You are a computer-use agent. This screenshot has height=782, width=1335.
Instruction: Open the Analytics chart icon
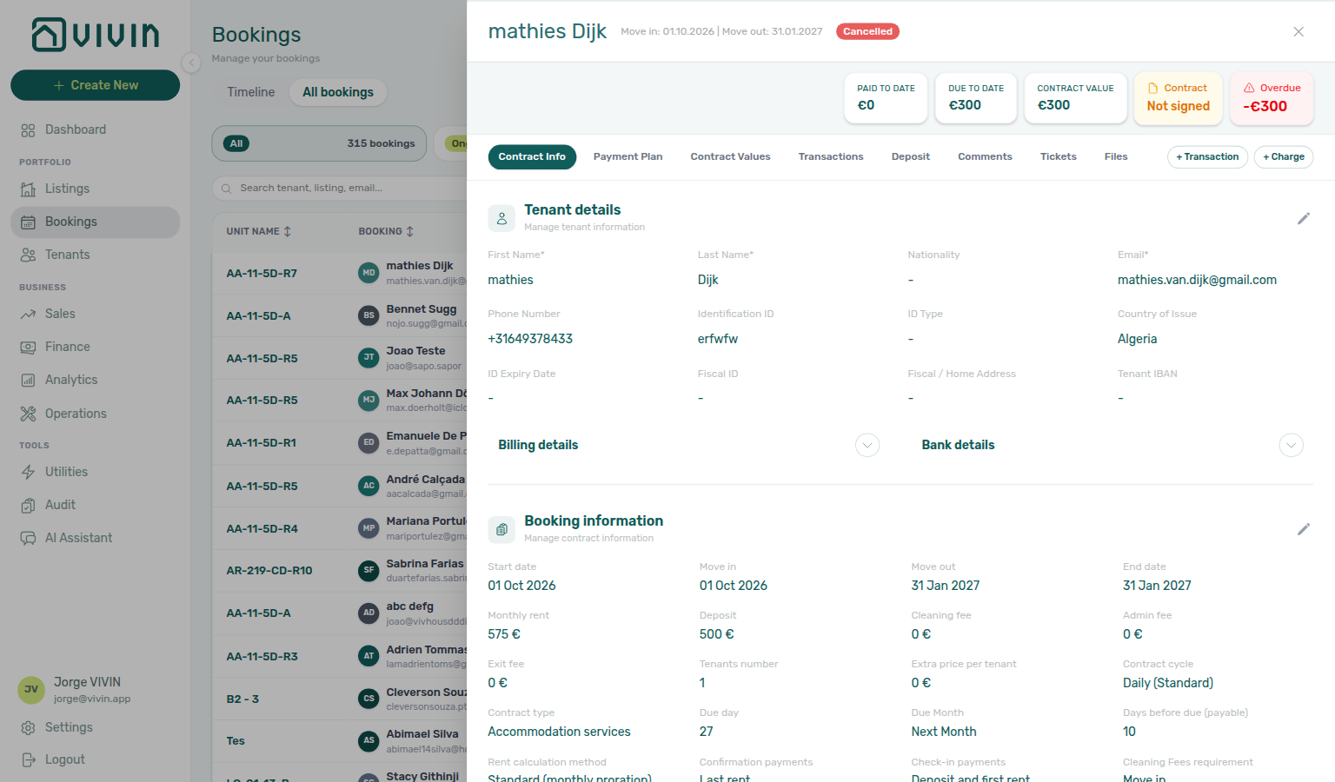click(29, 380)
